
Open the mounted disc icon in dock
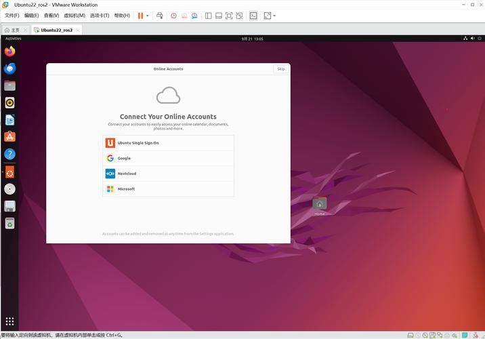coord(10,189)
